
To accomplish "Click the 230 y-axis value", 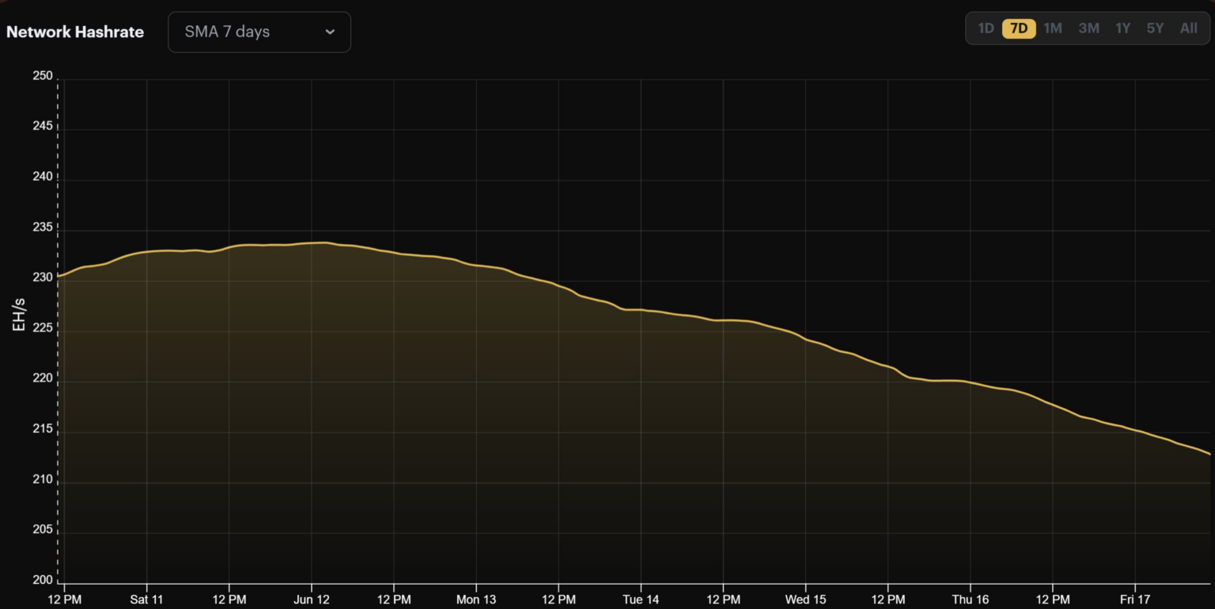I will (43, 278).
